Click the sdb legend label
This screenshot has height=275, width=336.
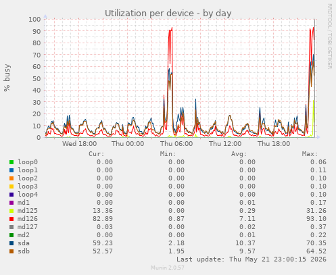(x=24, y=251)
